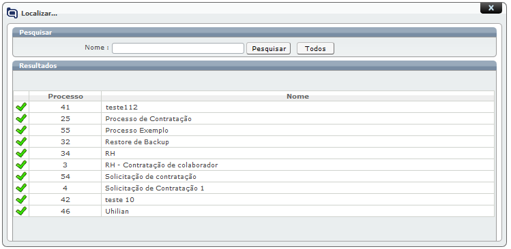Click the Uhilian name cell

(x=297, y=211)
